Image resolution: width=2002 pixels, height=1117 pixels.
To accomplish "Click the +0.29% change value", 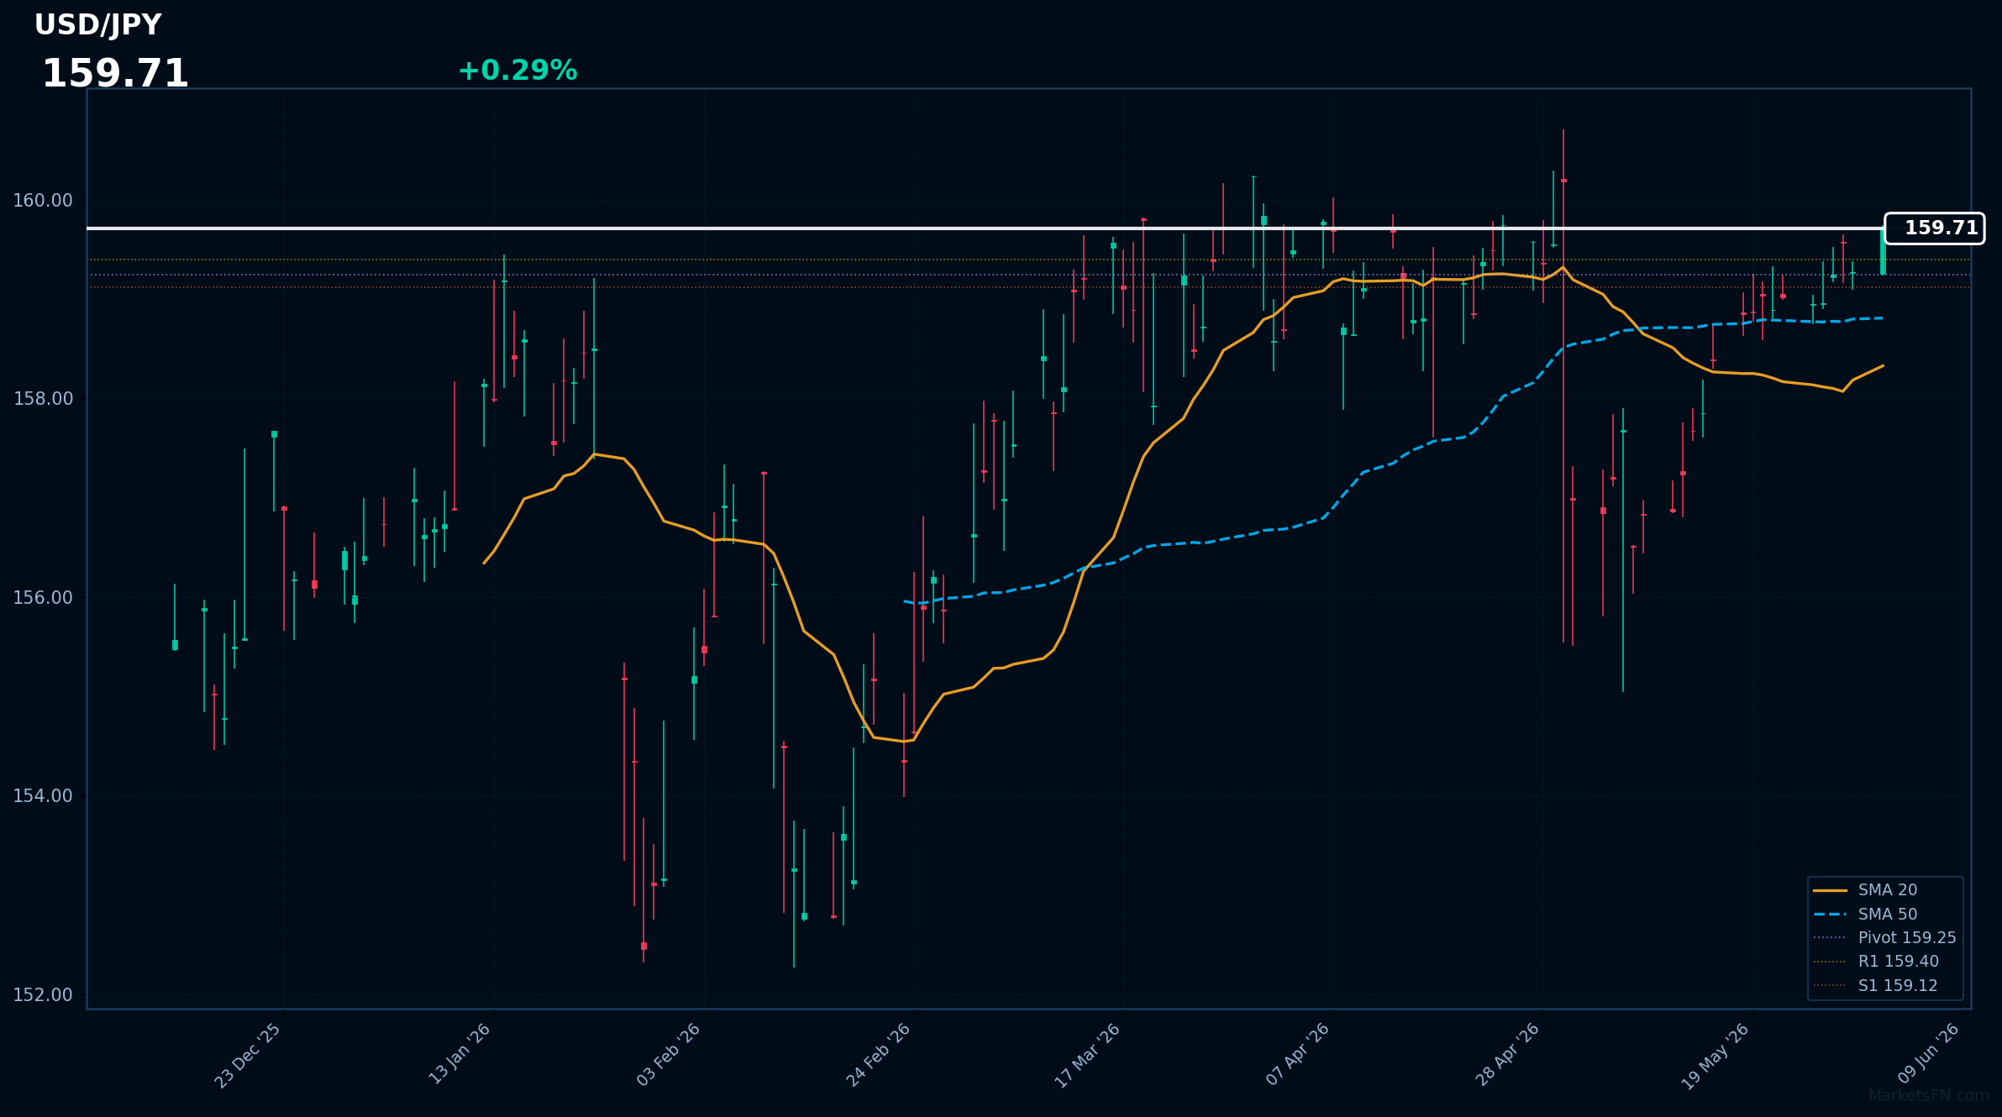I will [518, 71].
